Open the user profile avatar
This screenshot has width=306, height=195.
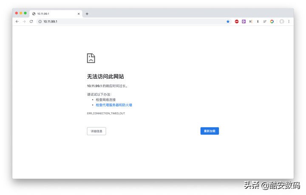coord(282,21)
